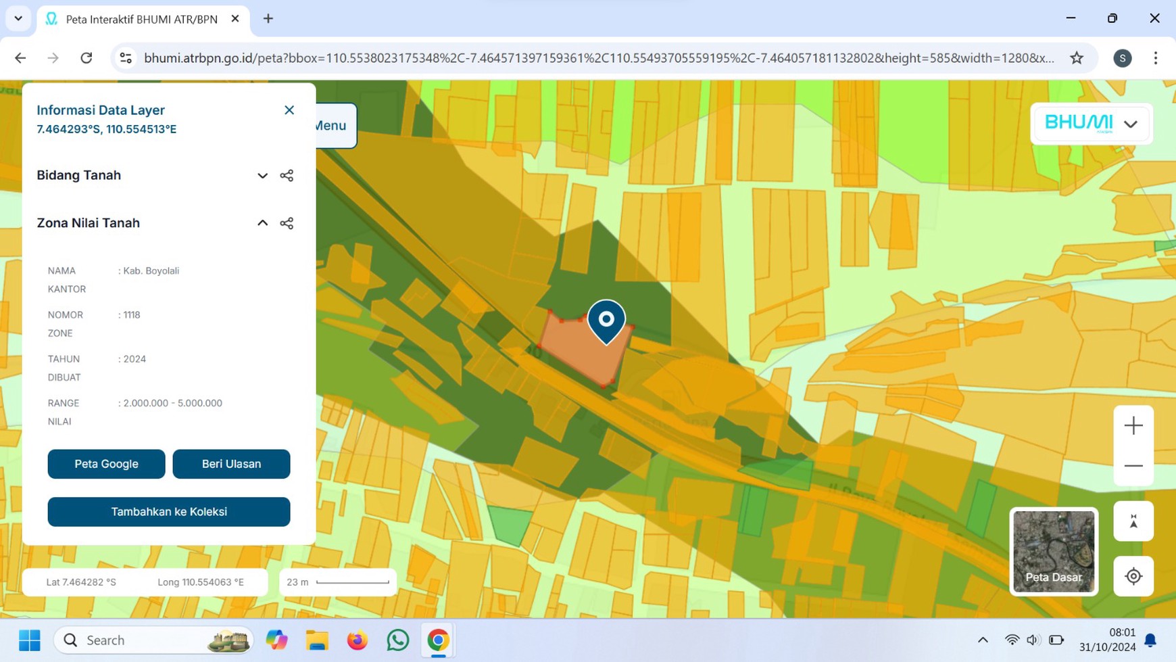This screenshot has height=662, width=1176.
Task: Click zone number 1118 value
Action: click(x=132, y=315)
